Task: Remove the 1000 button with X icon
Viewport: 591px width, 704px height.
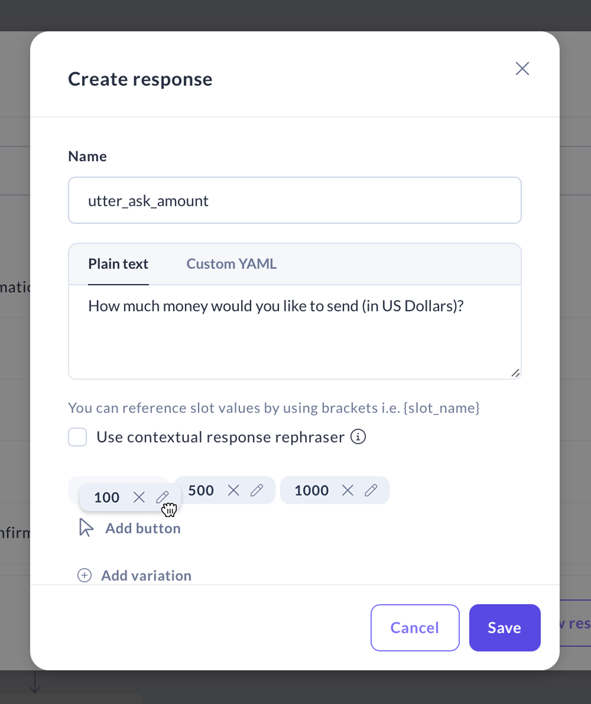Action: 348,490
